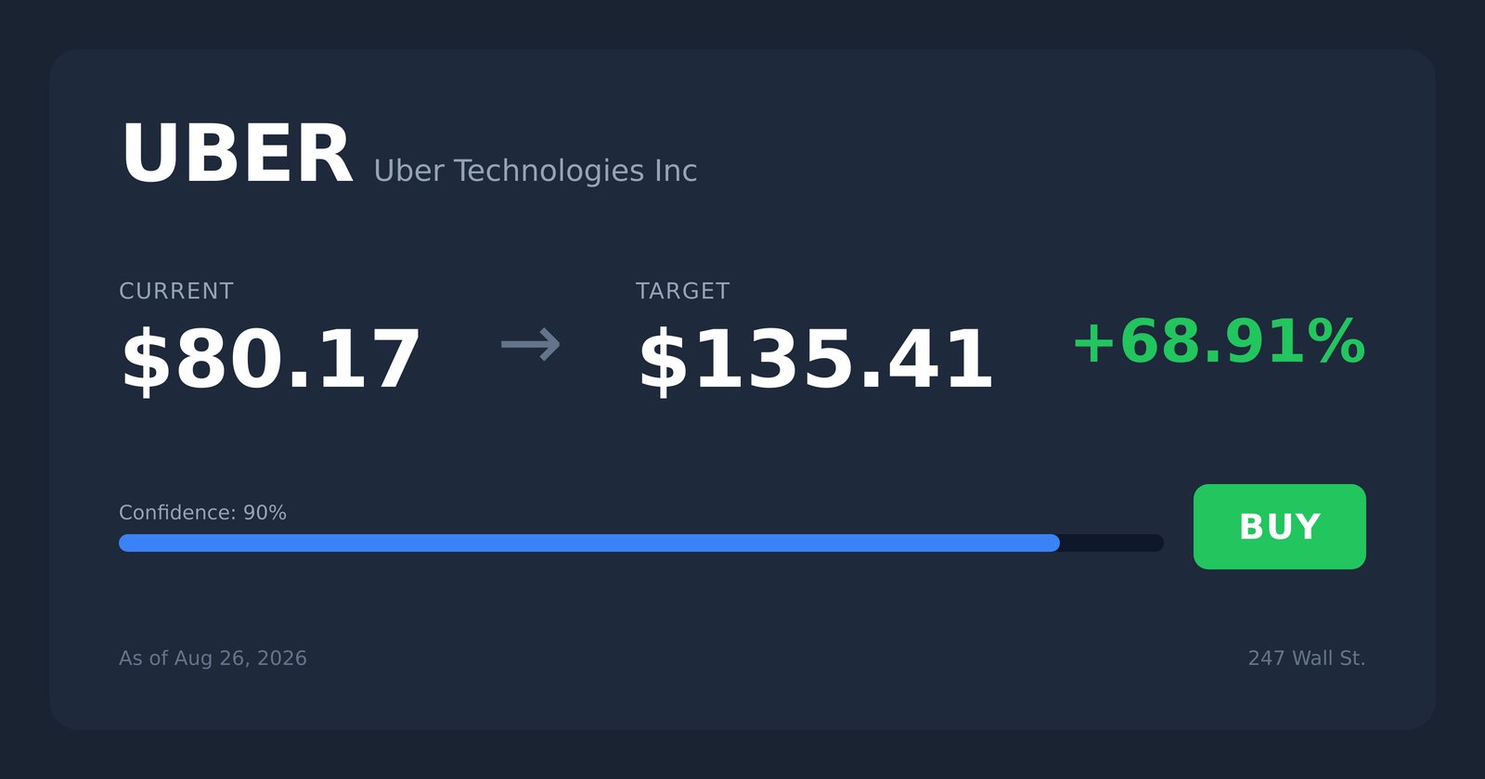Click the +68.91% upside percentage

click(x=1219, y=341)
